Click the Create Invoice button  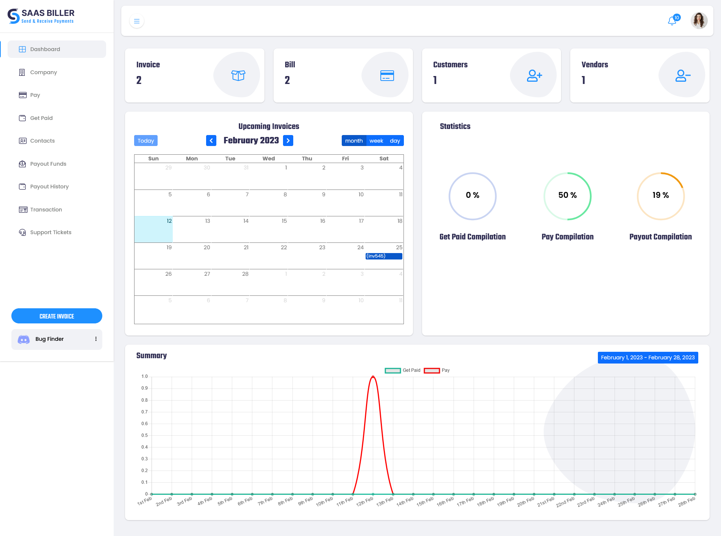(x=57, y=316)
